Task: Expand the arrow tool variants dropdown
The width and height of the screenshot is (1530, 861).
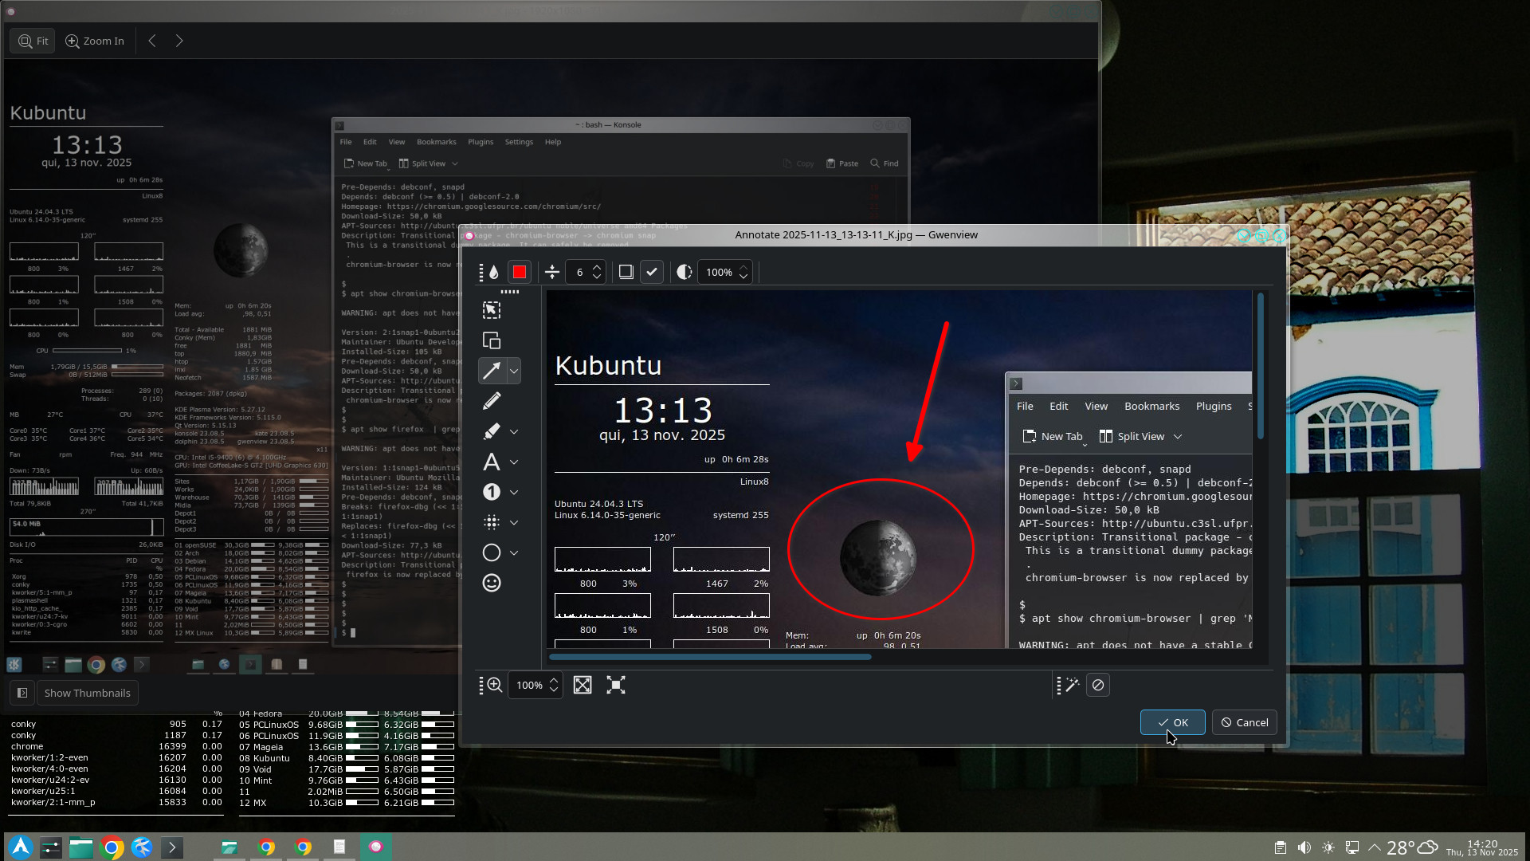Action: (x=514, y=371)
